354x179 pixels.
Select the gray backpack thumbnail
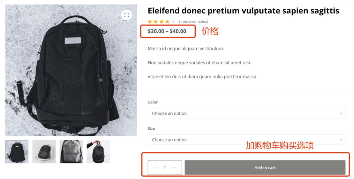(x=71, y=151)
